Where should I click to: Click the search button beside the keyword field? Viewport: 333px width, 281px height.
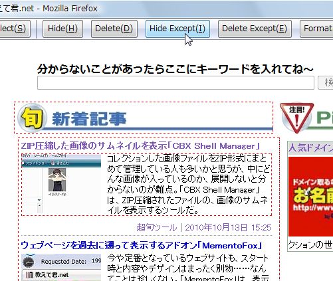326,83
